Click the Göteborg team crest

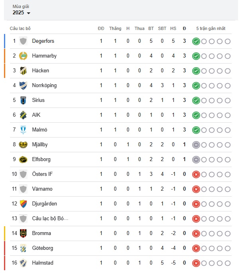(x=23, y=248)
